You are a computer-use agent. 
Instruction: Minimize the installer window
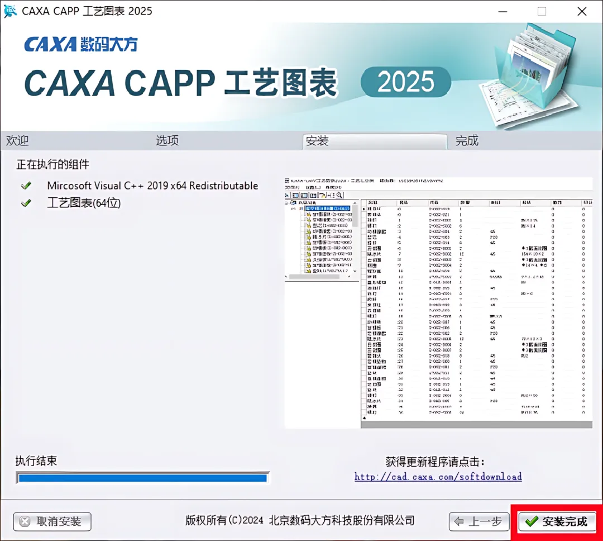[502, 12]
